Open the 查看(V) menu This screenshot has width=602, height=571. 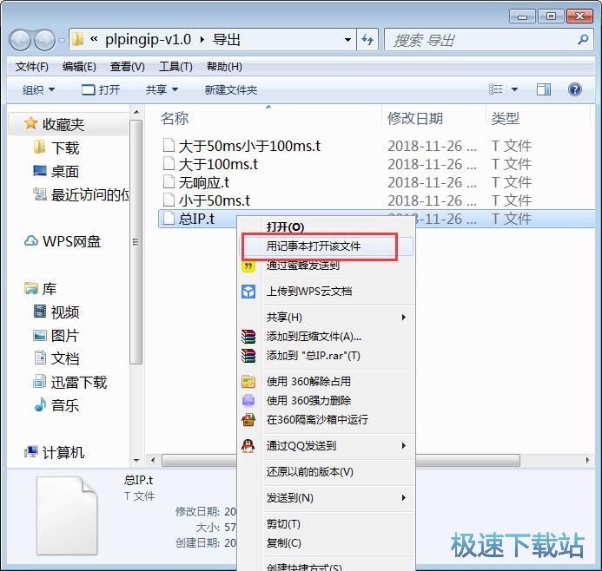(x=128, y=67)
